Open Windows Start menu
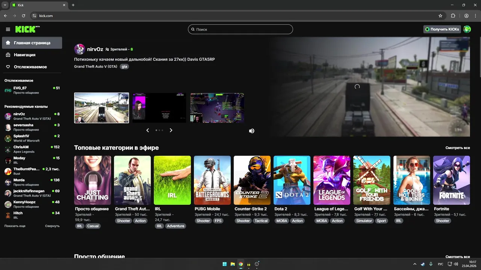Viewport: 481px width, 270px height. pos(224,264)
